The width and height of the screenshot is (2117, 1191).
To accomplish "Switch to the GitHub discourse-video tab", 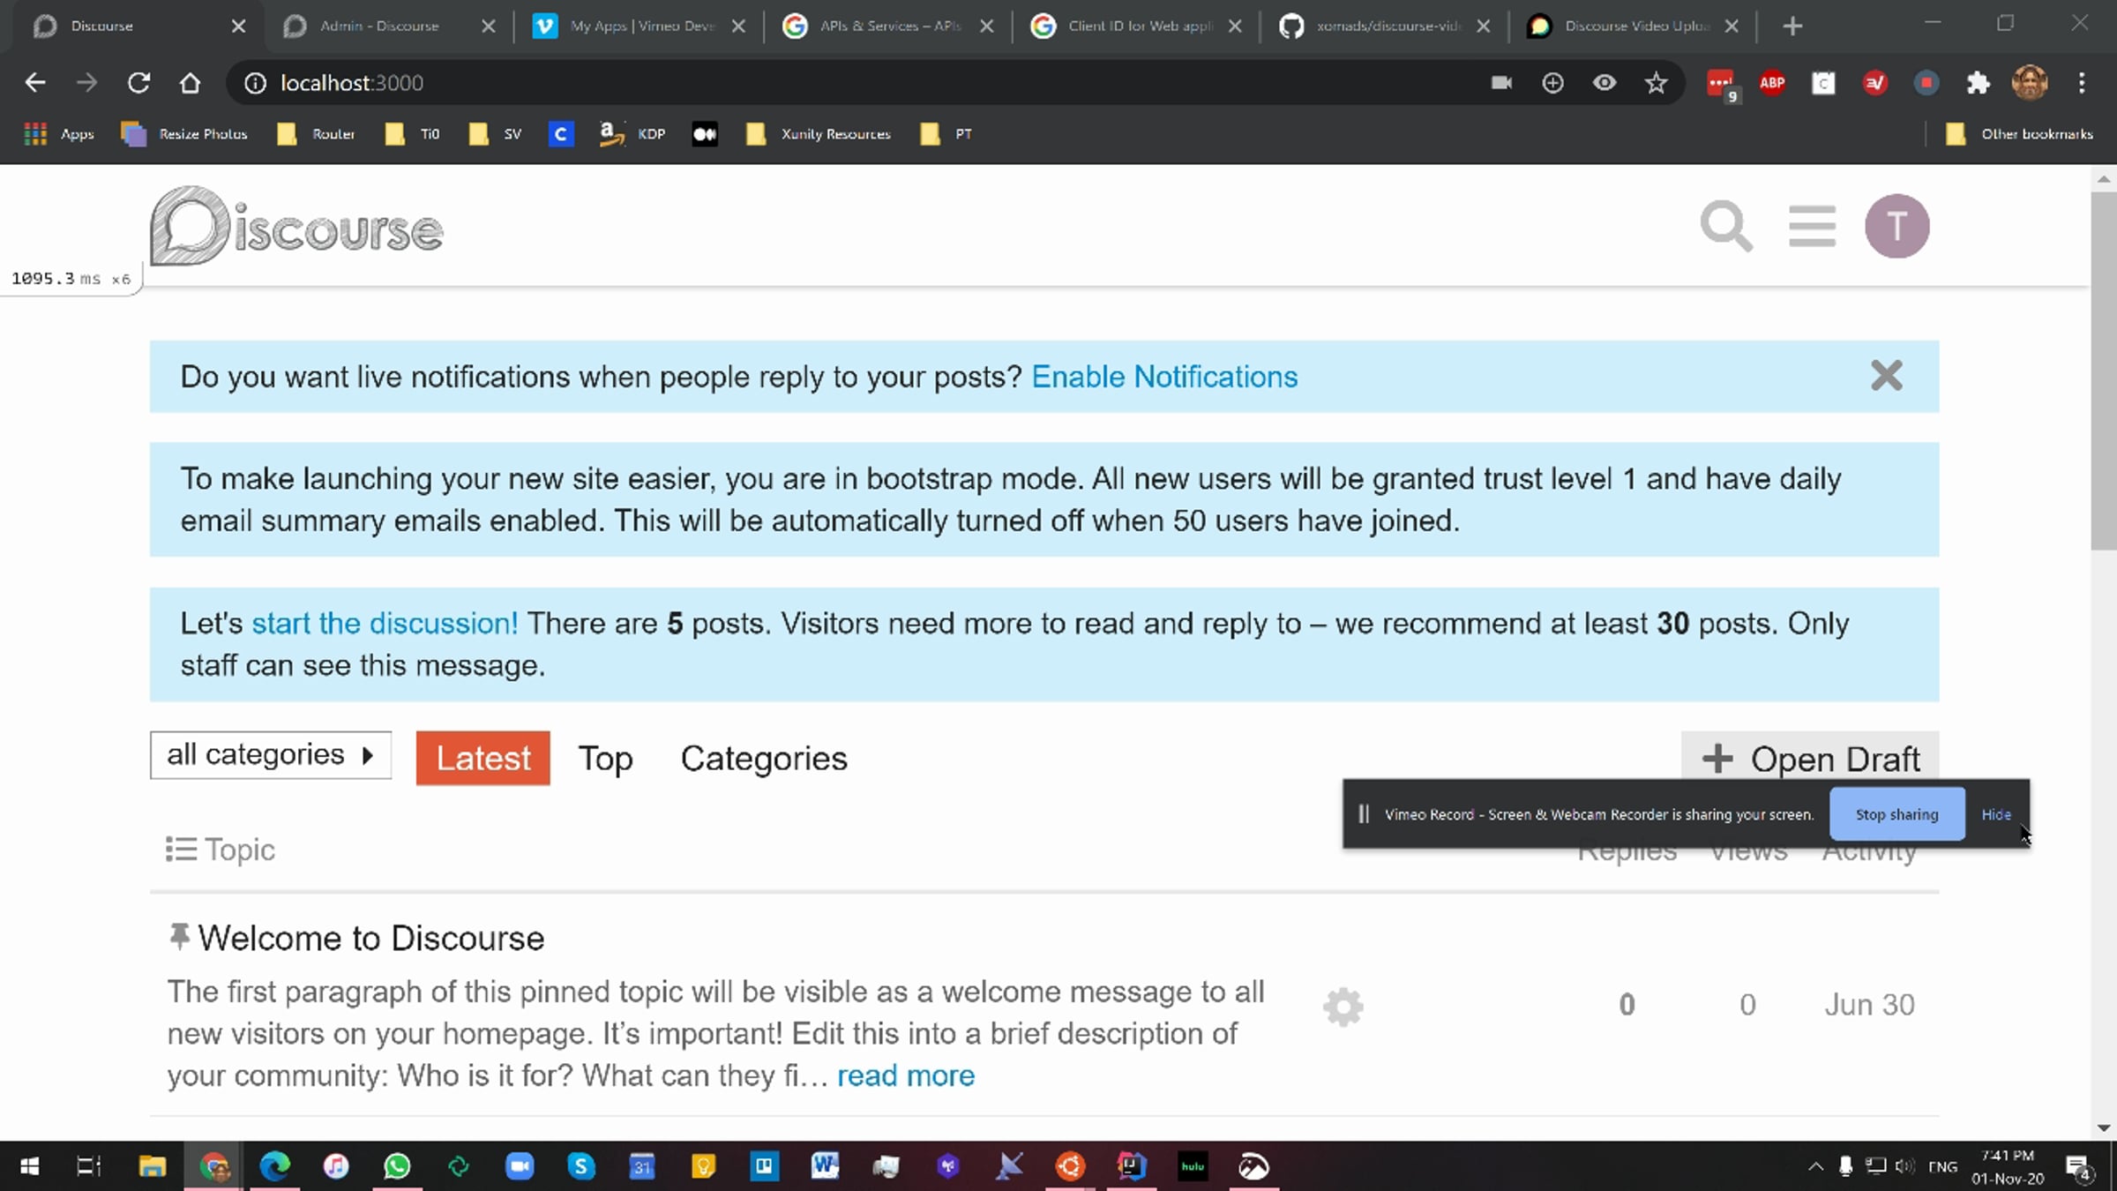I will click(x=1387, y=26).
